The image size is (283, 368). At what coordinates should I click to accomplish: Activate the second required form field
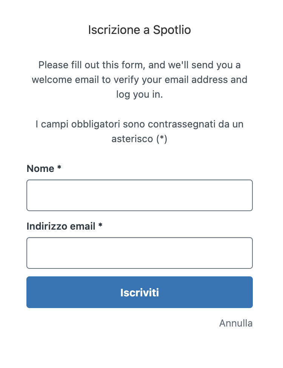(x=140, y=253)
